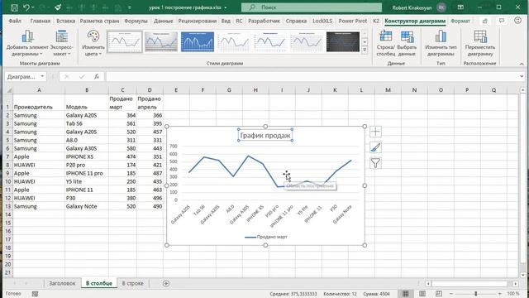The width and height of the screenshot is (529, 298).
Task: Click zoom in plus button
Action: tap(499, 294)
